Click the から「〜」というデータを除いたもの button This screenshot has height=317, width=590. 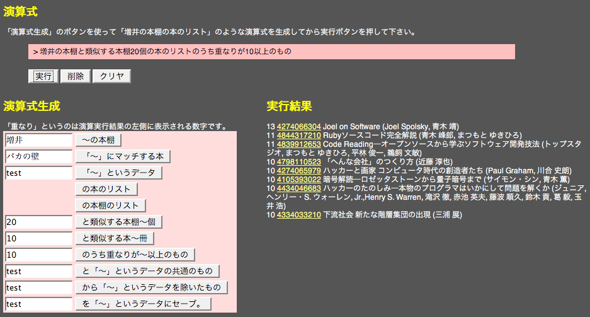[x=152, y=287]
